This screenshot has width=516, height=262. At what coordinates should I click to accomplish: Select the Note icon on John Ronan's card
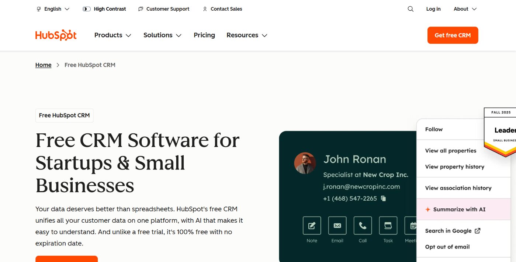pos(311,225)
